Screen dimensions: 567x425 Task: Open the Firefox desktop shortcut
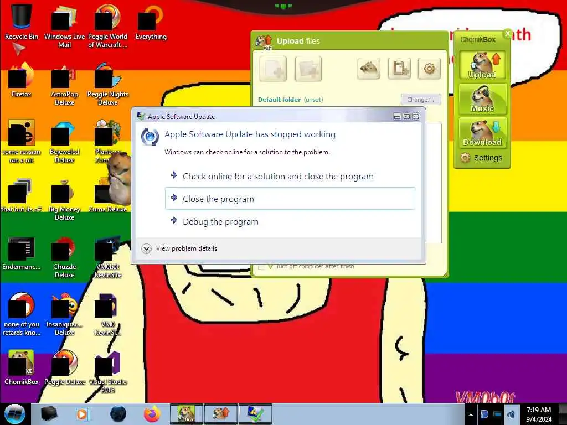click(x=22, y=80)
